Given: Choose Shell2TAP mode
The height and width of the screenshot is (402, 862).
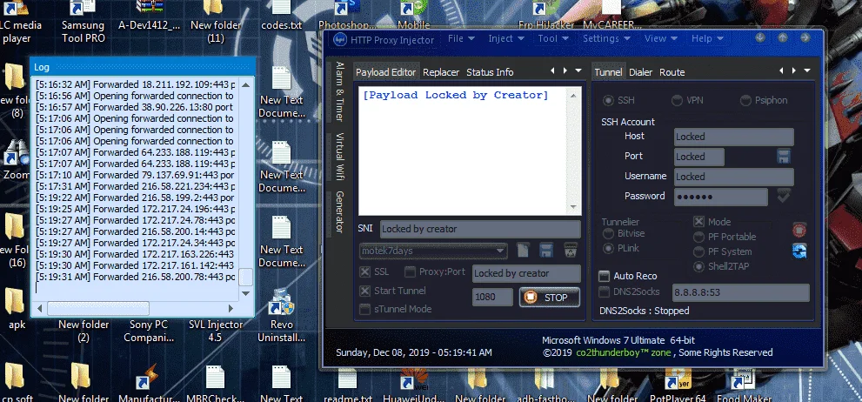Looking at the screenshot, I should [698, 267].
